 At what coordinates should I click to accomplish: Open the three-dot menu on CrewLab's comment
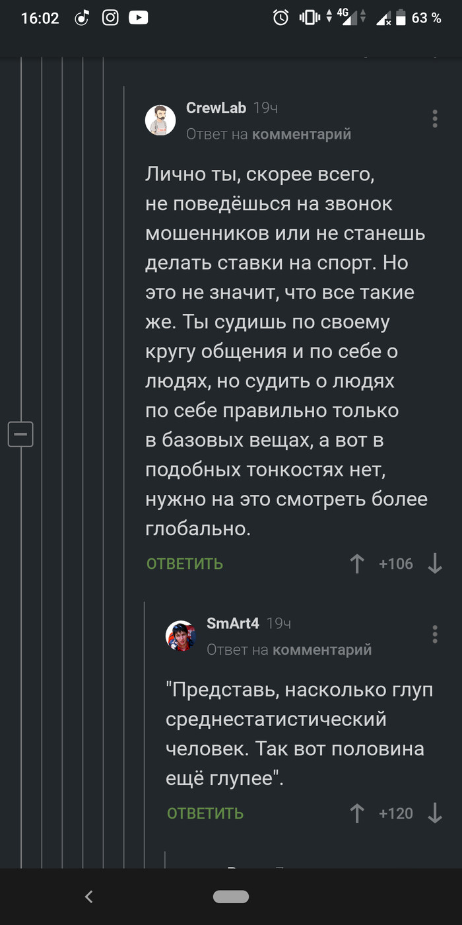435,119
